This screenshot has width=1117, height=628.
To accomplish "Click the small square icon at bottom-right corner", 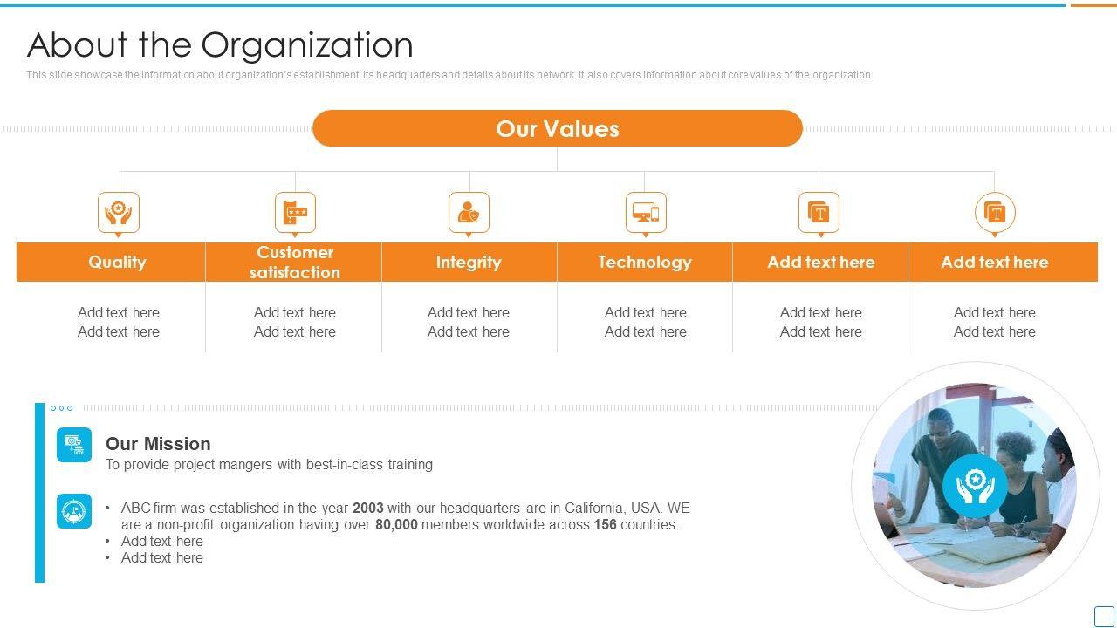I will 1104,615.
